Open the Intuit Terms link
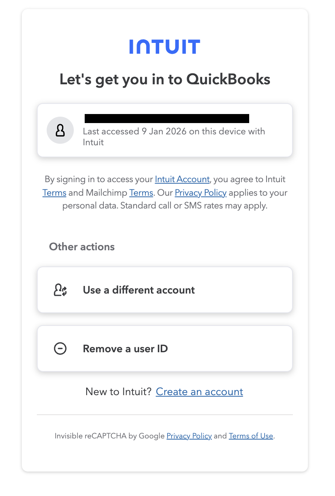Viewport: 335px width, 496px height. tap(54, 193)
